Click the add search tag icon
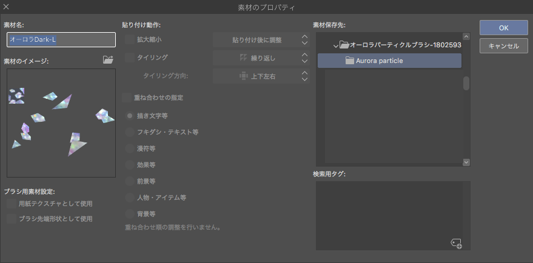The height and width of the screenshot is (263, 533). point(456,243)
